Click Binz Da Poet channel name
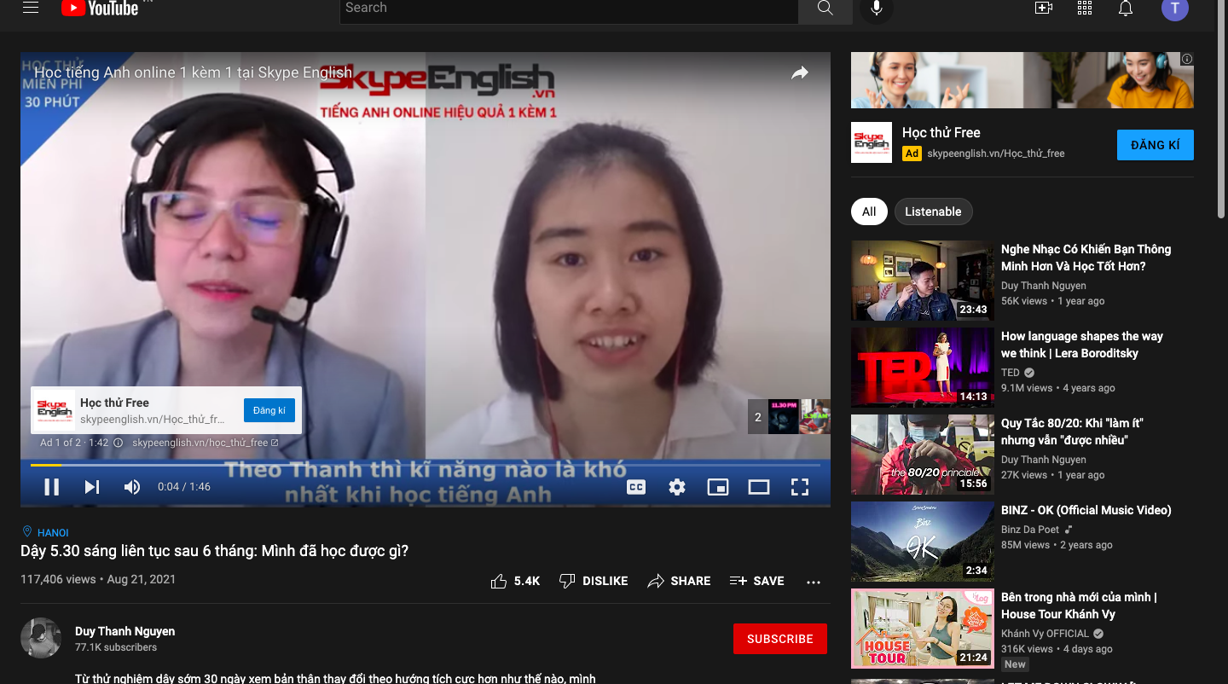The height and width of the screenshot is (684, 1228). pos(1030,530)
